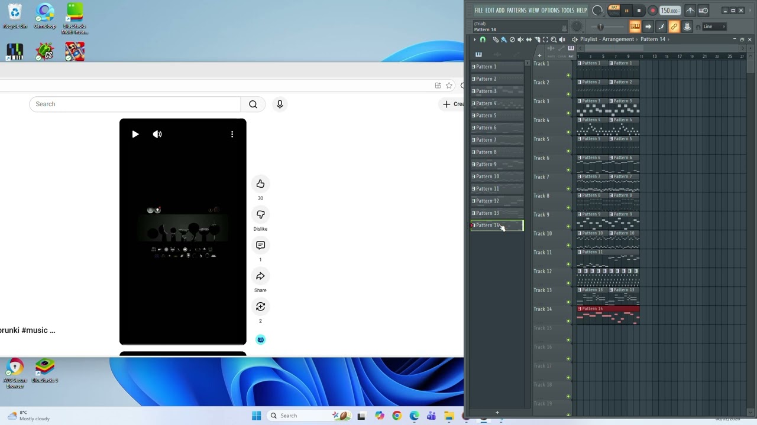Dislike the YouTube Short
Viewport: 757px width, 425px height.
pos(260,214)
